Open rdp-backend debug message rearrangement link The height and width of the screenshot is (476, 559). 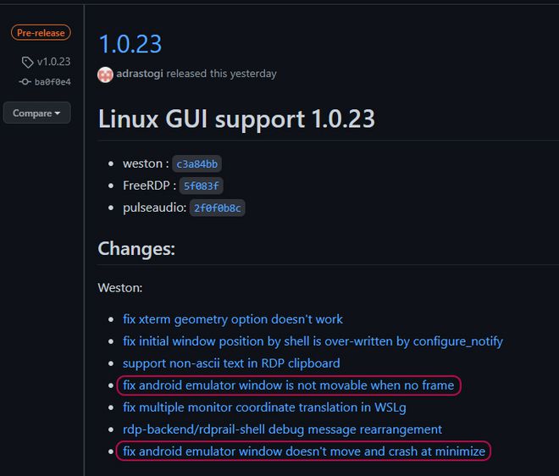pyautogui.click(x=282, y=429)
